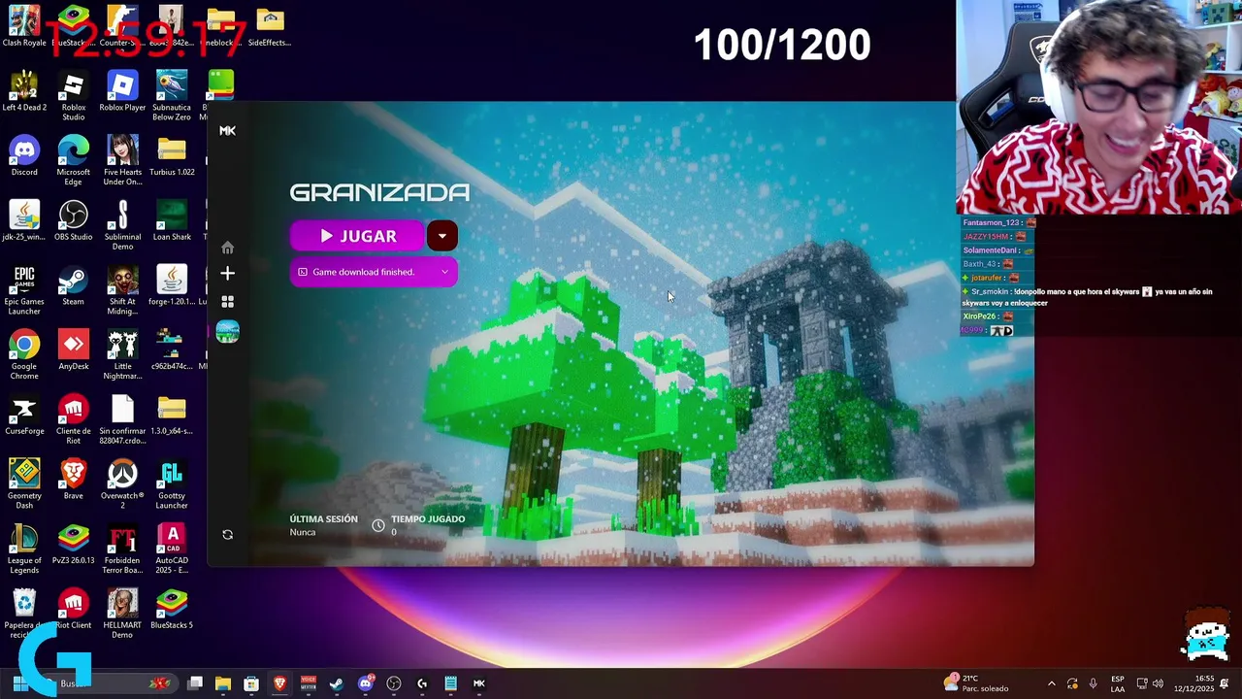Viewport: 1242px width, 699px height.
Task: Open jdk-25 installer on desktop
Action: click(x=24, y=221)
